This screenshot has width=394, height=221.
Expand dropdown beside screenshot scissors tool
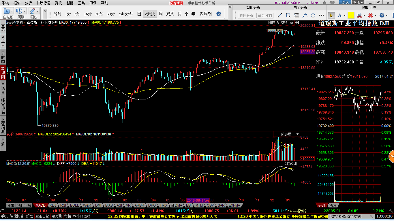click(x=364, y=16)
